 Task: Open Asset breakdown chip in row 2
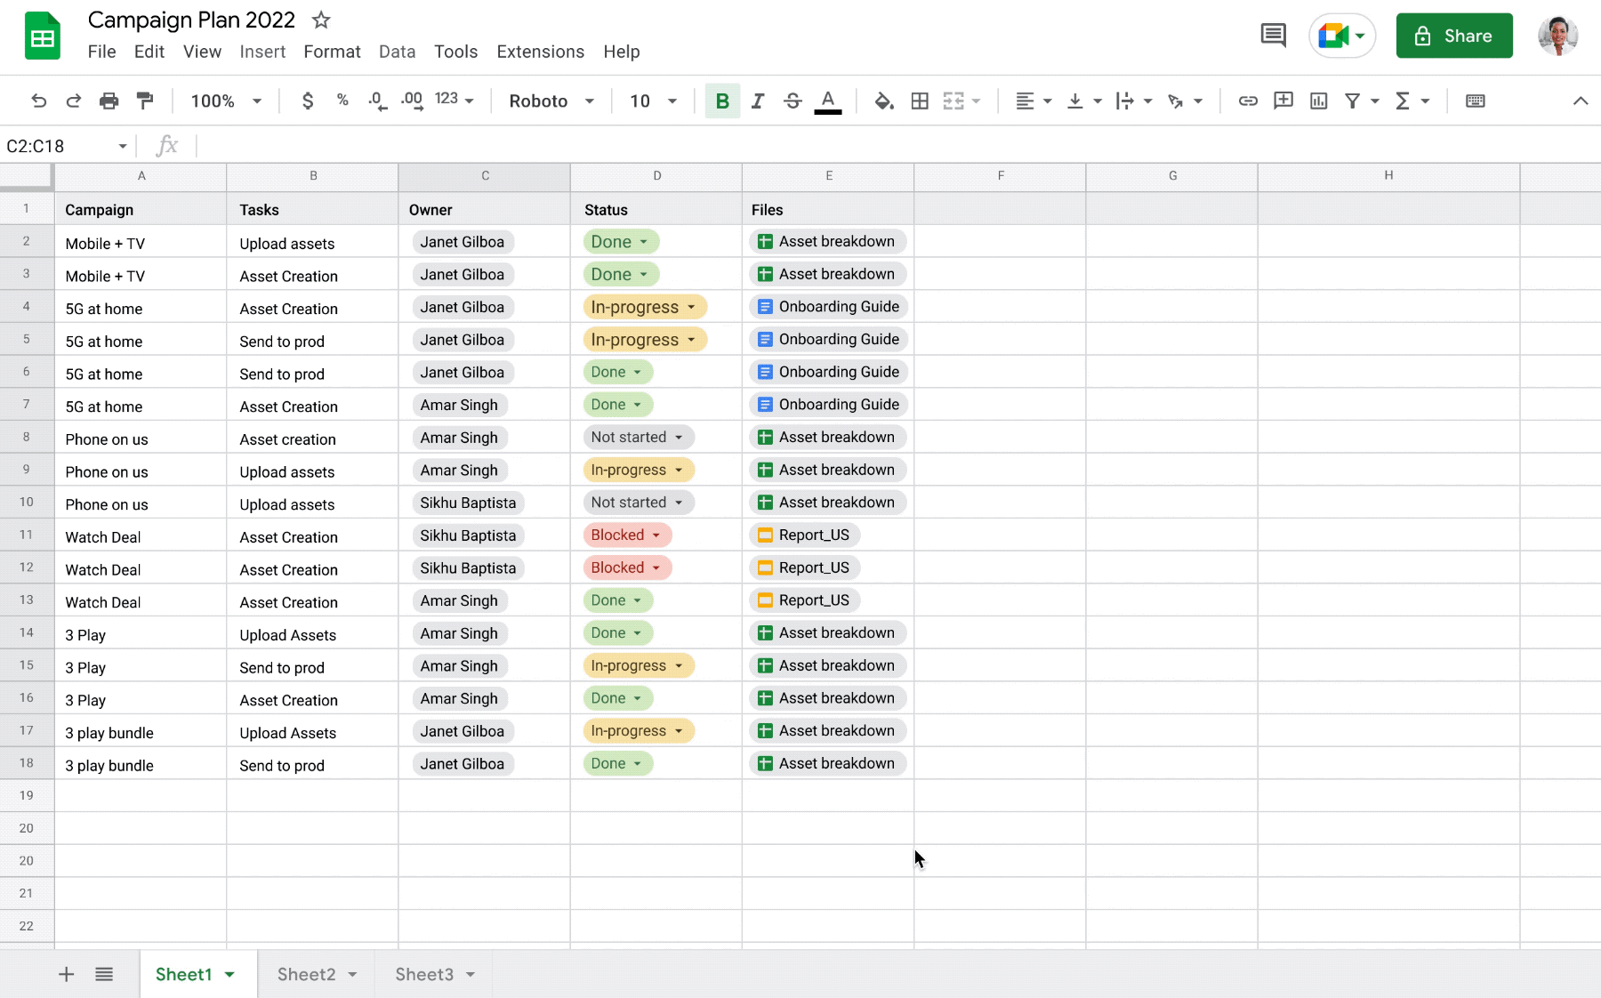pyautogui.click(x=827, y=242)
